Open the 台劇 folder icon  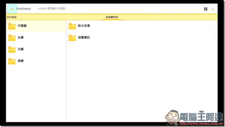[x=12, y=38]
